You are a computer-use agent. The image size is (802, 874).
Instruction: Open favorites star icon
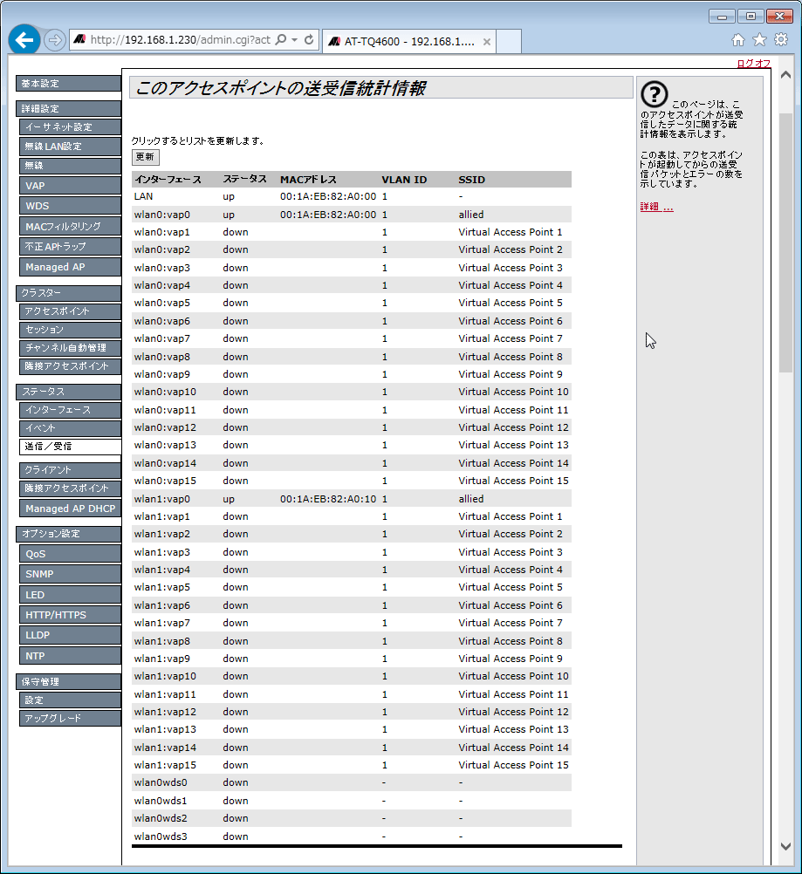[x=759, y=39]
